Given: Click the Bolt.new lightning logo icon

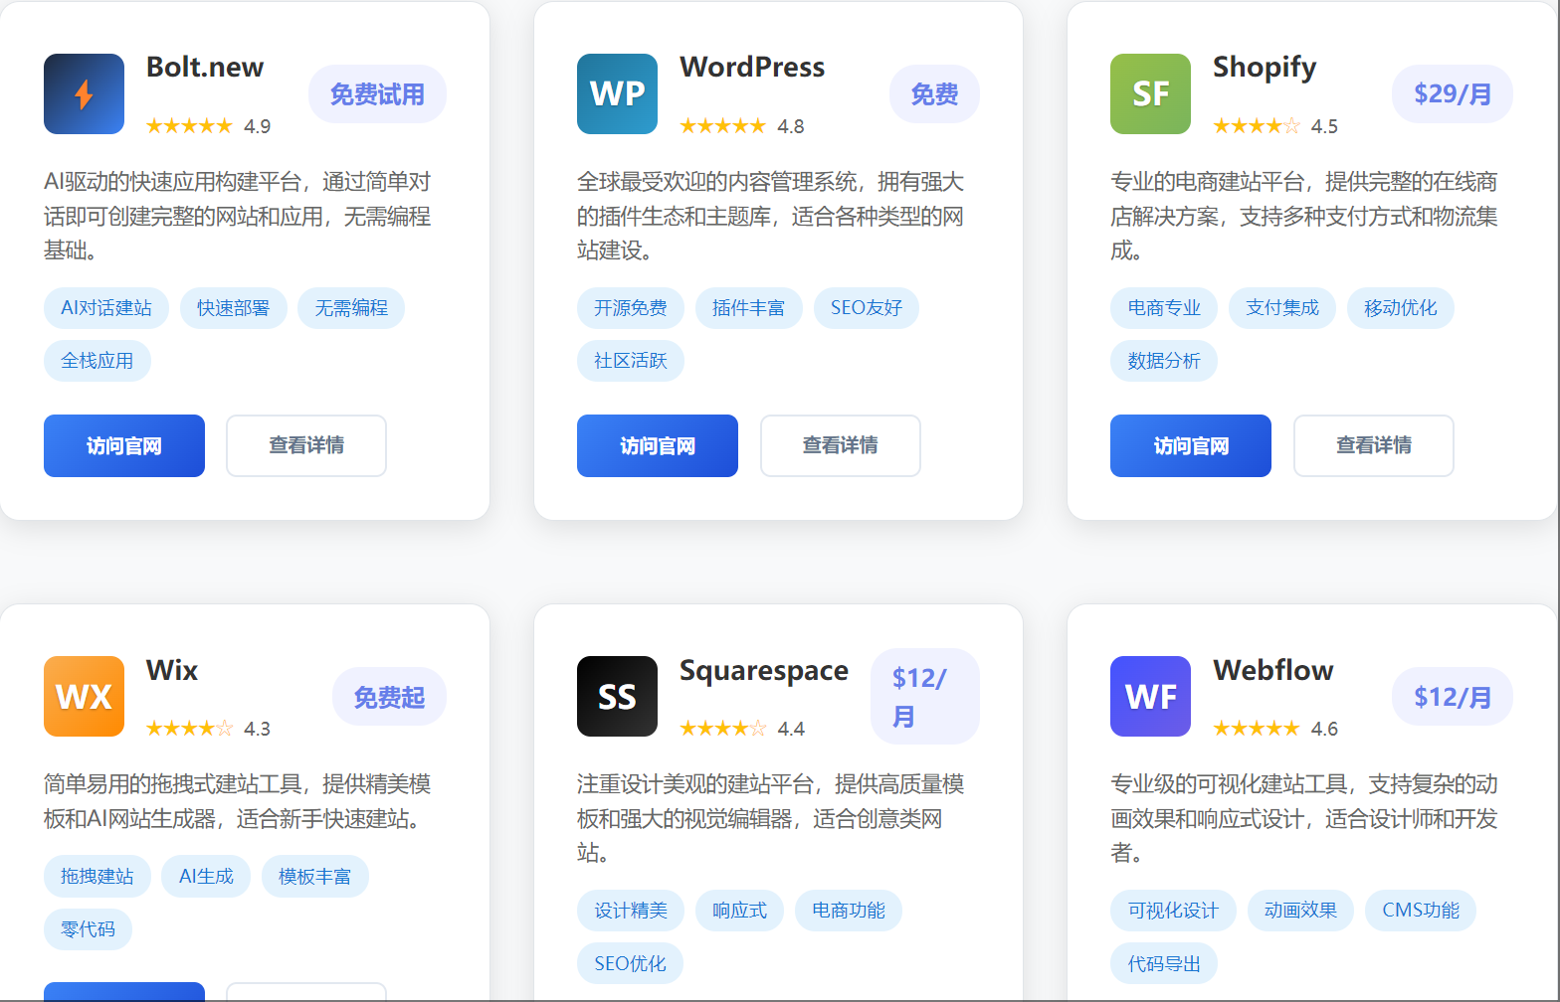Looking at the screenshot, I should tap(84, 94).
